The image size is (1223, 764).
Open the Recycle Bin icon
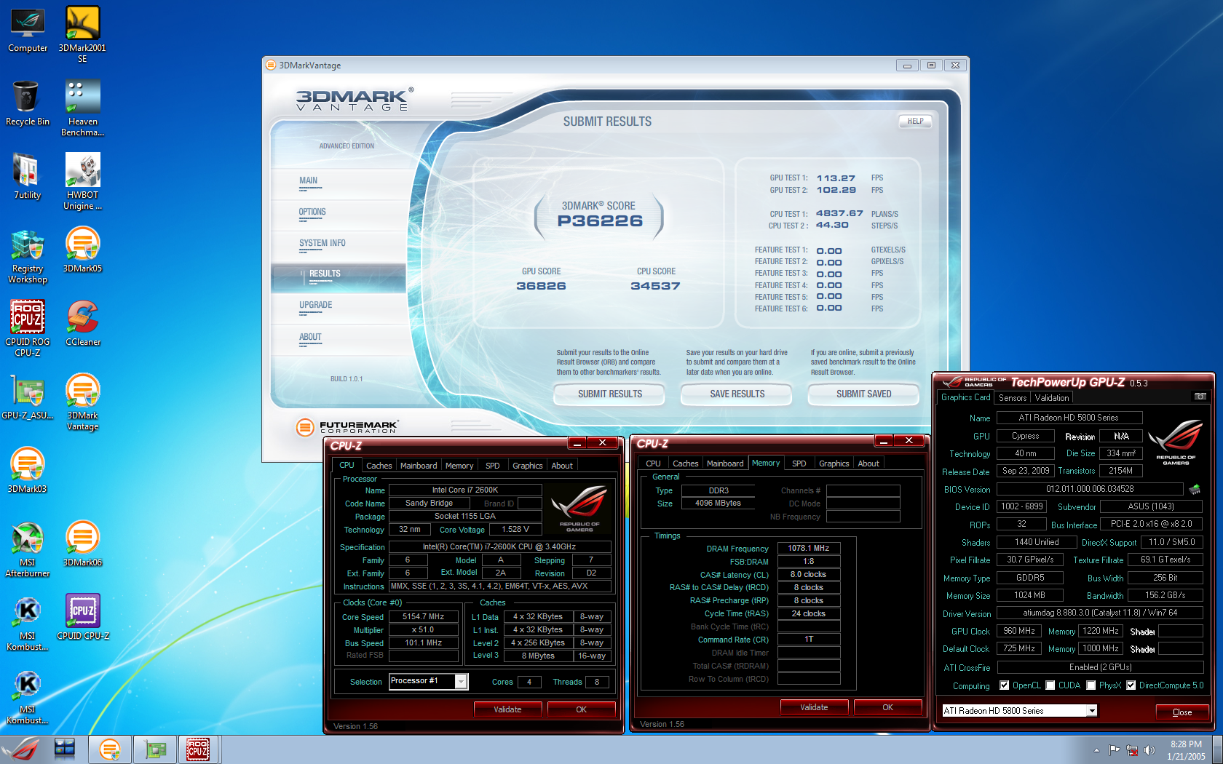pyautogui.click(x=28, y=103)
